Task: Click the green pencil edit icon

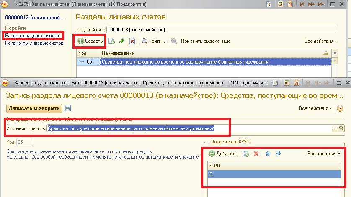Action: coord(122,41)
